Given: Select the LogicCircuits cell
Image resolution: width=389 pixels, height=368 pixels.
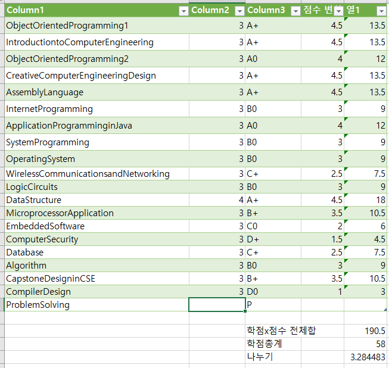Looking at the screenshot, I should (97, 187).
